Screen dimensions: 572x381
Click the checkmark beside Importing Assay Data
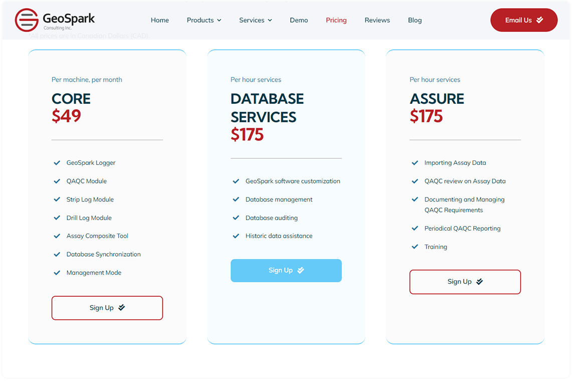point(415,163)
